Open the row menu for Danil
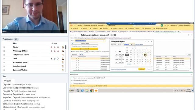 (4, 59)
